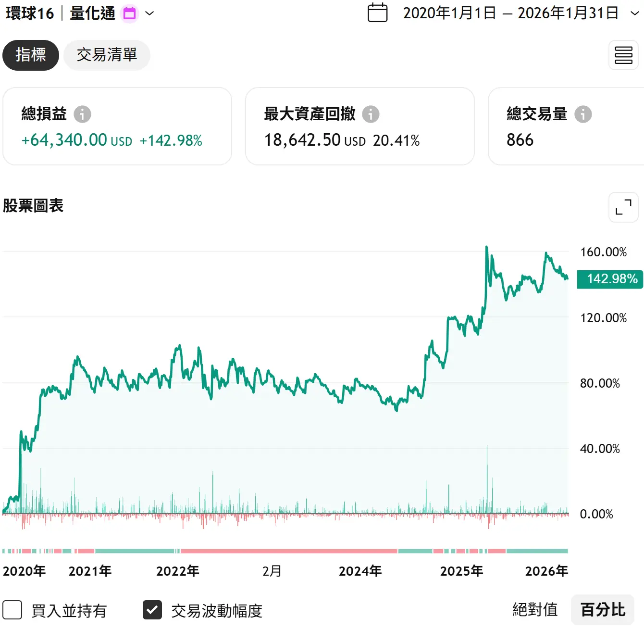Open the list layout icon button

tap(623, 55)
